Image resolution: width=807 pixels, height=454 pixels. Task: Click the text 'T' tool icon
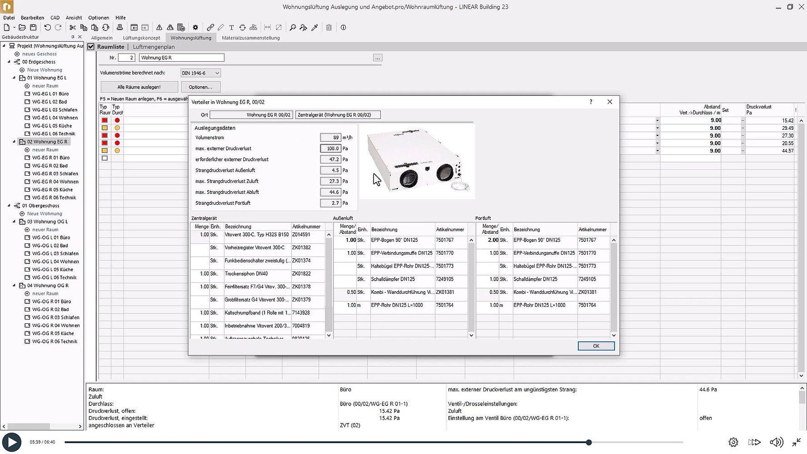(x=231, y=28)
